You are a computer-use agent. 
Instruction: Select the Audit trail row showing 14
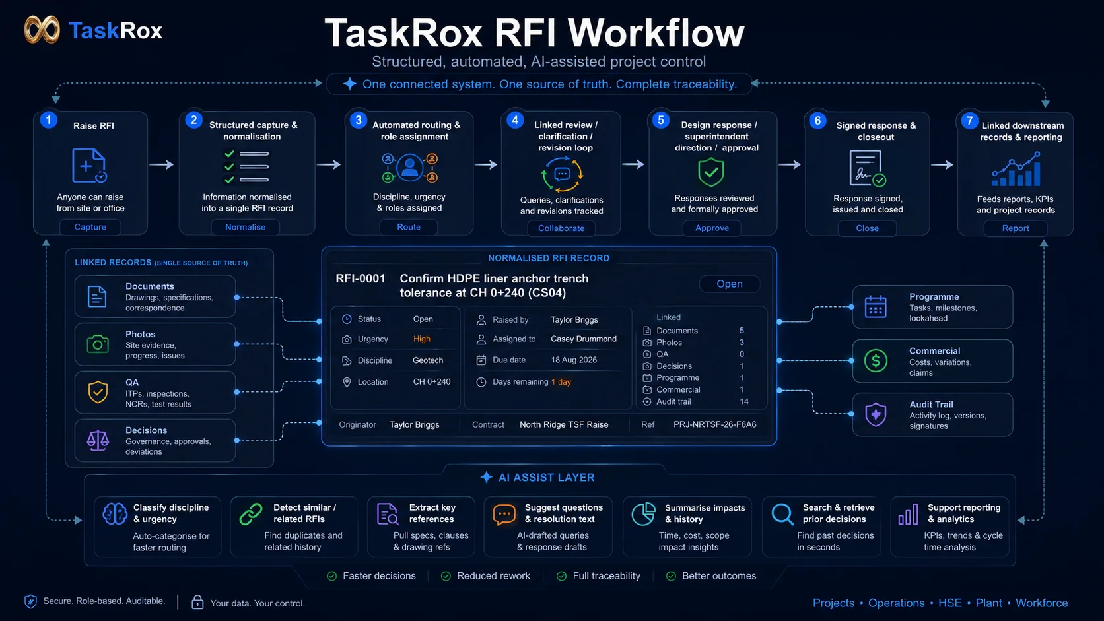tap(696, 401)
